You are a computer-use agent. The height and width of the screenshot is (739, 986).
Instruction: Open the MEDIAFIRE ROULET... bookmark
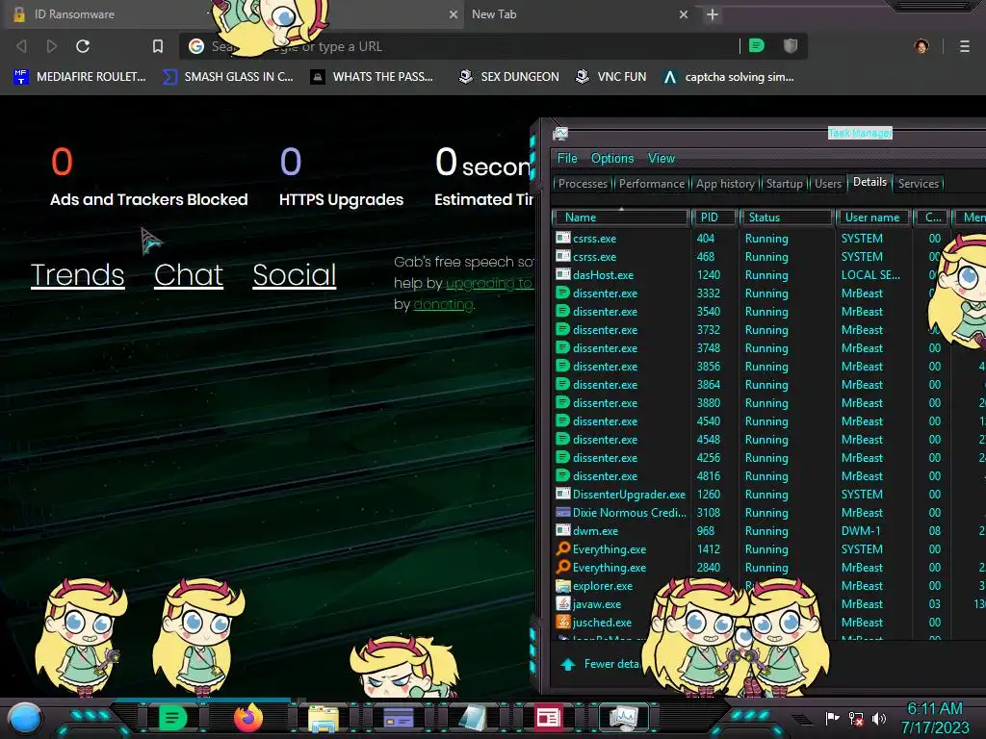click(79, 77)
